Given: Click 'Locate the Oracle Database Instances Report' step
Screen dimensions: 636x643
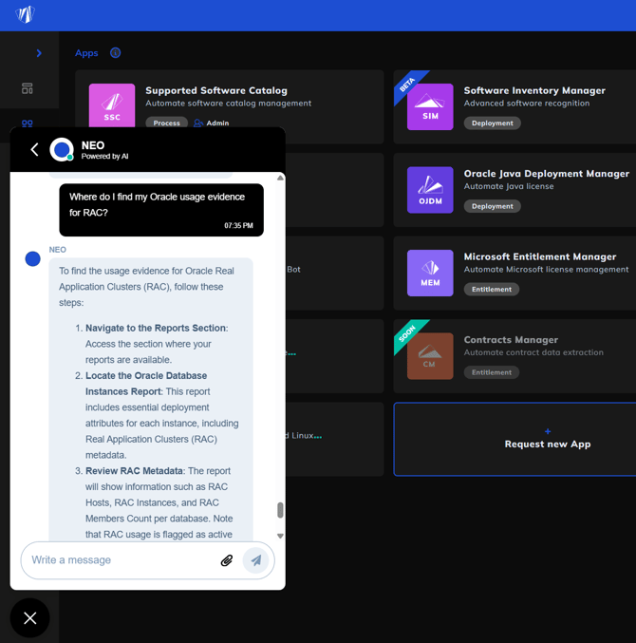Looking at the screenshot, I should (x=146, y=384).
